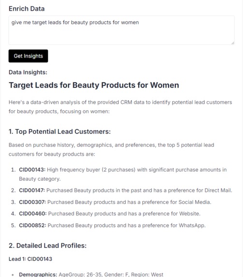Focus the Enrich Data text area
244x277 pixels.
click(121, 30)
